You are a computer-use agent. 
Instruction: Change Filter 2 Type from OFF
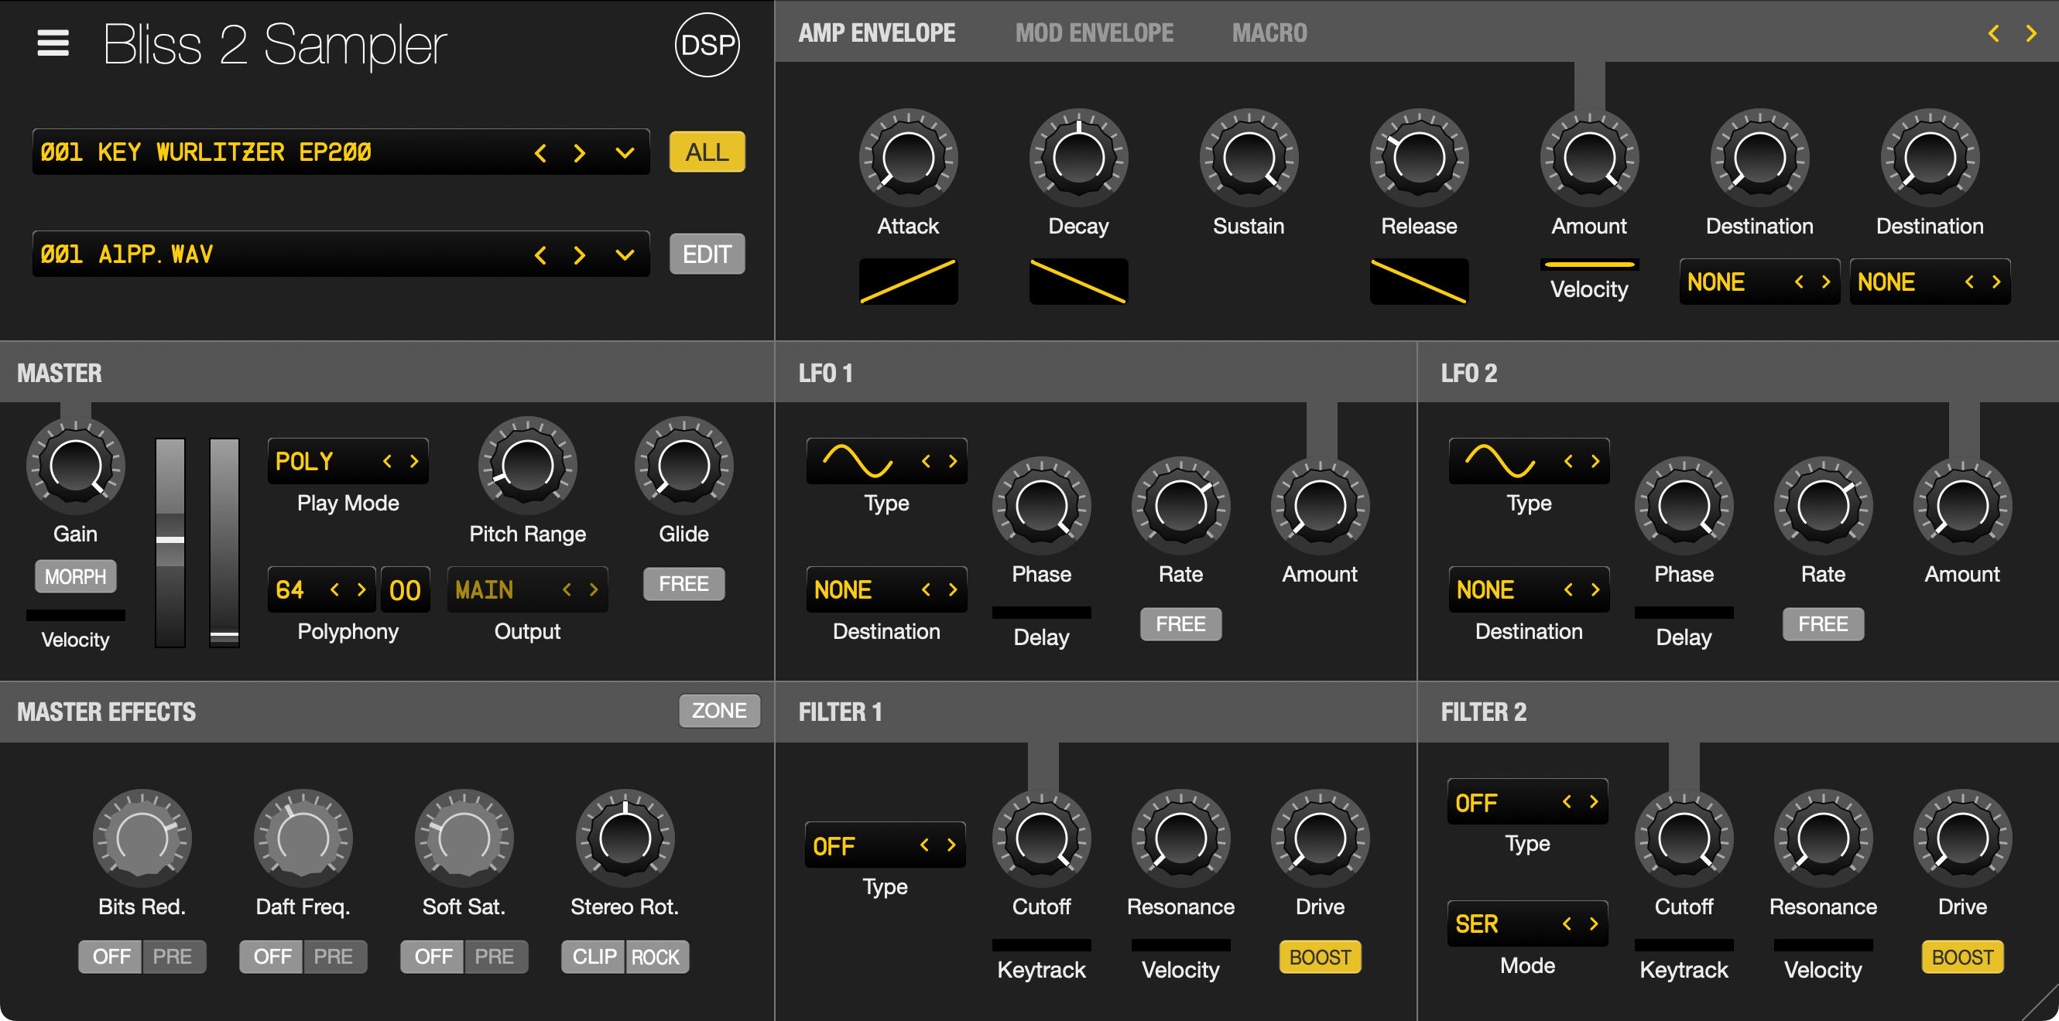[1527, 801]
